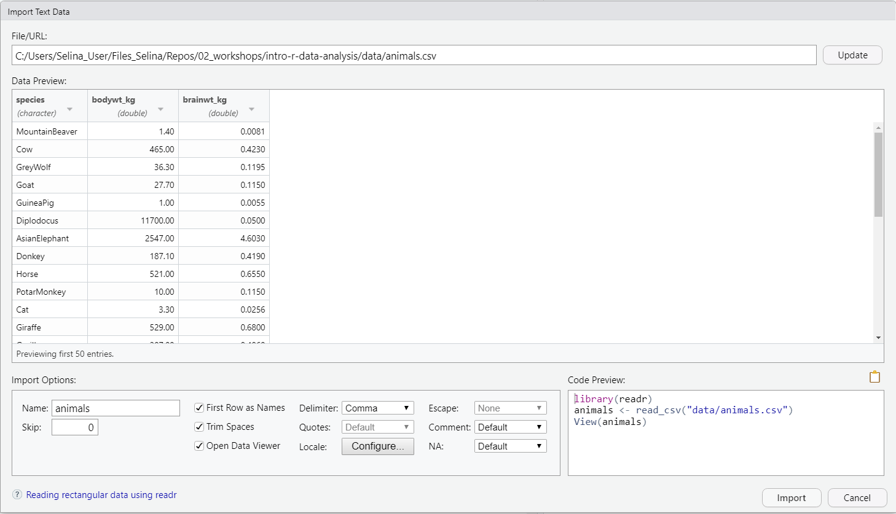Copy code preview using clipboard icon
This screenshot has width=896, height=514.
click(874, 377)
